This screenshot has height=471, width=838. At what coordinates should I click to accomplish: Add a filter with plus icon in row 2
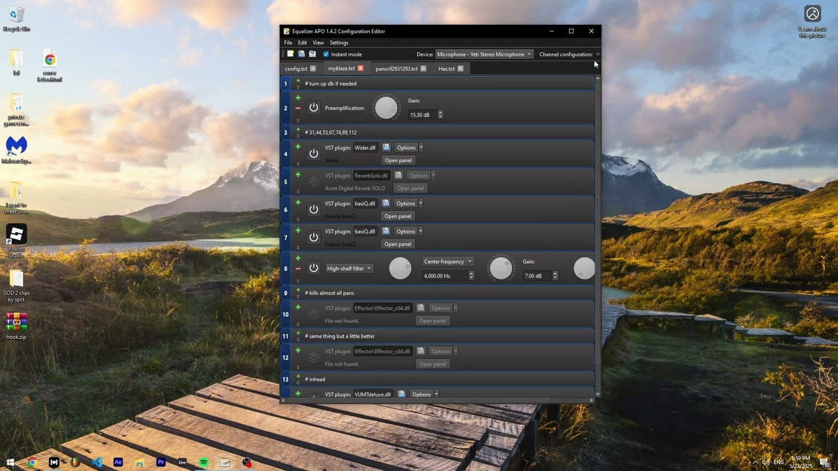point(298,98)
